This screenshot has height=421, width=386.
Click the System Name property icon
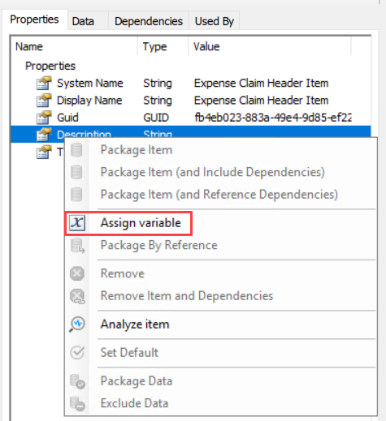point(44,83)
